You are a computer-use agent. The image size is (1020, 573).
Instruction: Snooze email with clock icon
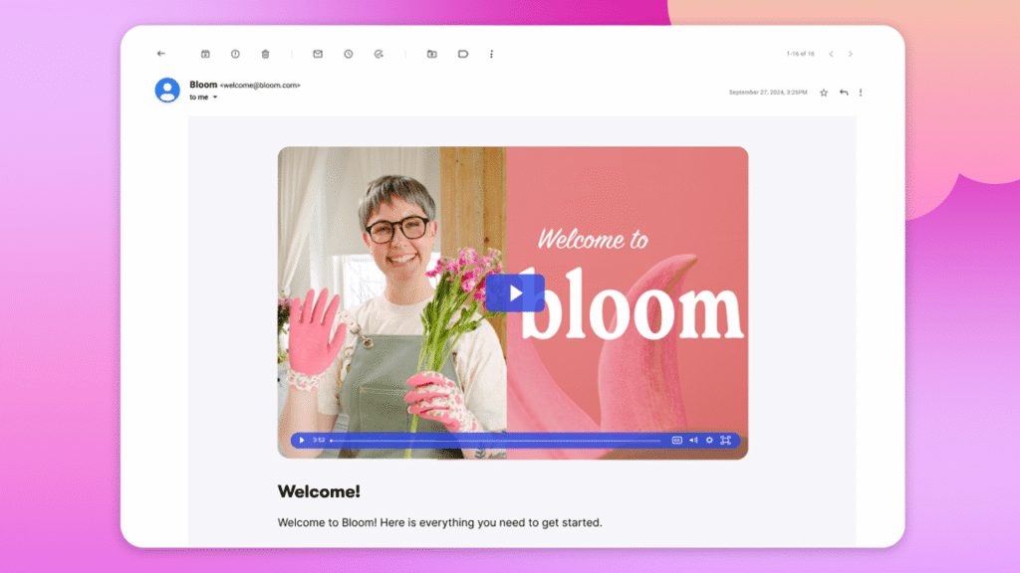[x=348, y=54]
